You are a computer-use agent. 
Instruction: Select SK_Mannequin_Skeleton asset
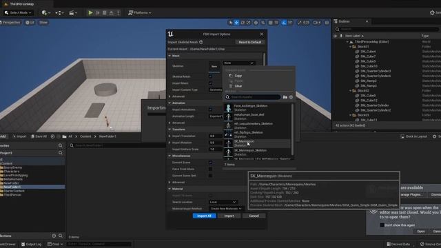click(257, 152)
